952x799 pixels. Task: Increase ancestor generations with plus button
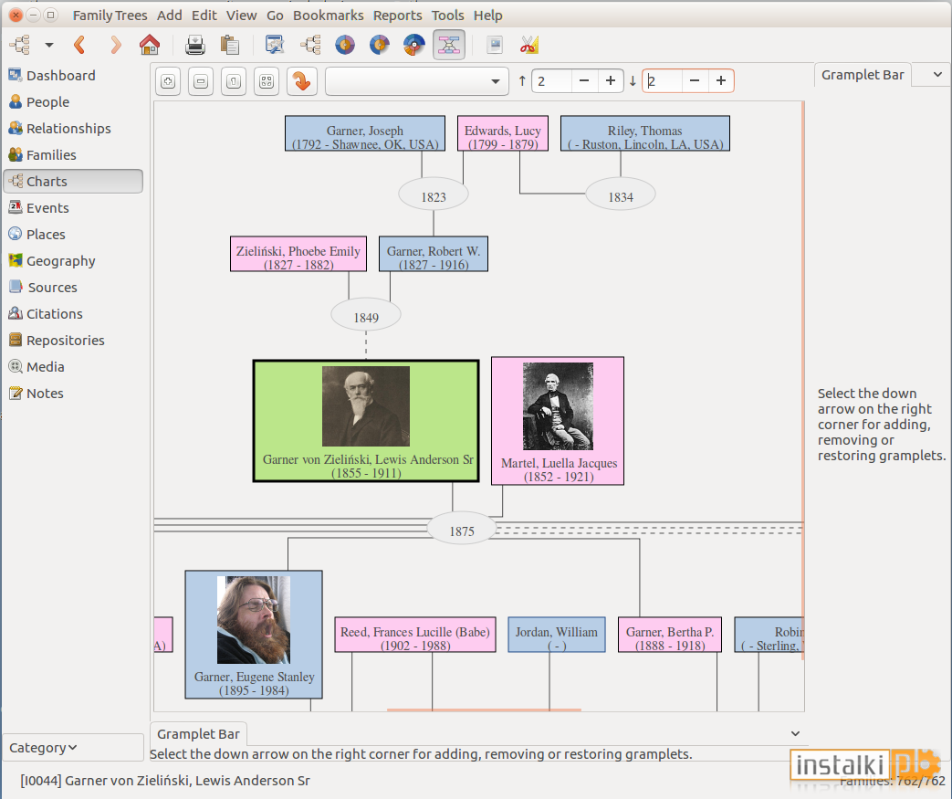(x=611, y=80)
